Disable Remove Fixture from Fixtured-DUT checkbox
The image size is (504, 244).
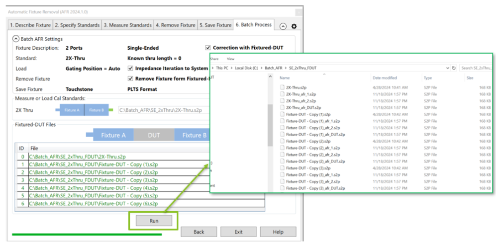(130, 79)
